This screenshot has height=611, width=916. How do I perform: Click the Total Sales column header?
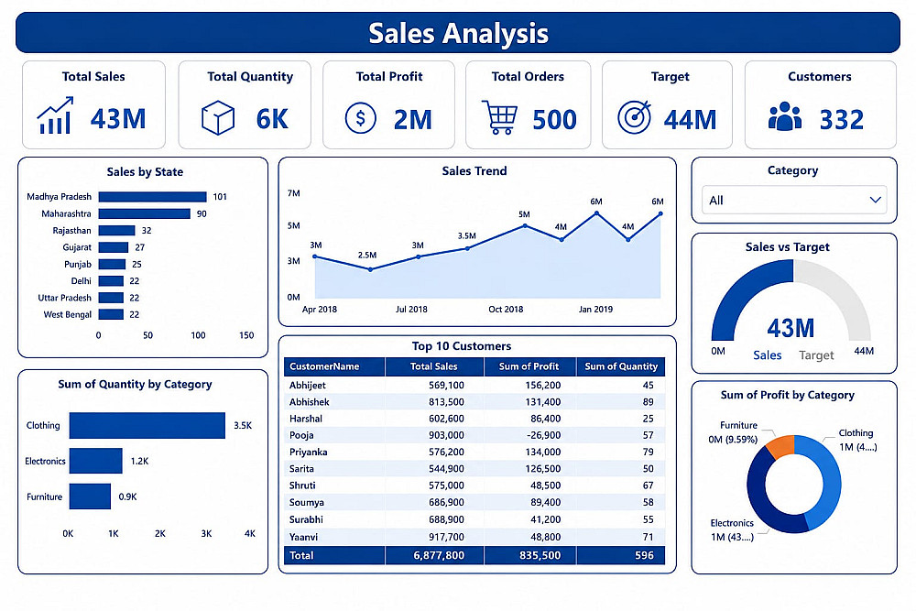434,366
